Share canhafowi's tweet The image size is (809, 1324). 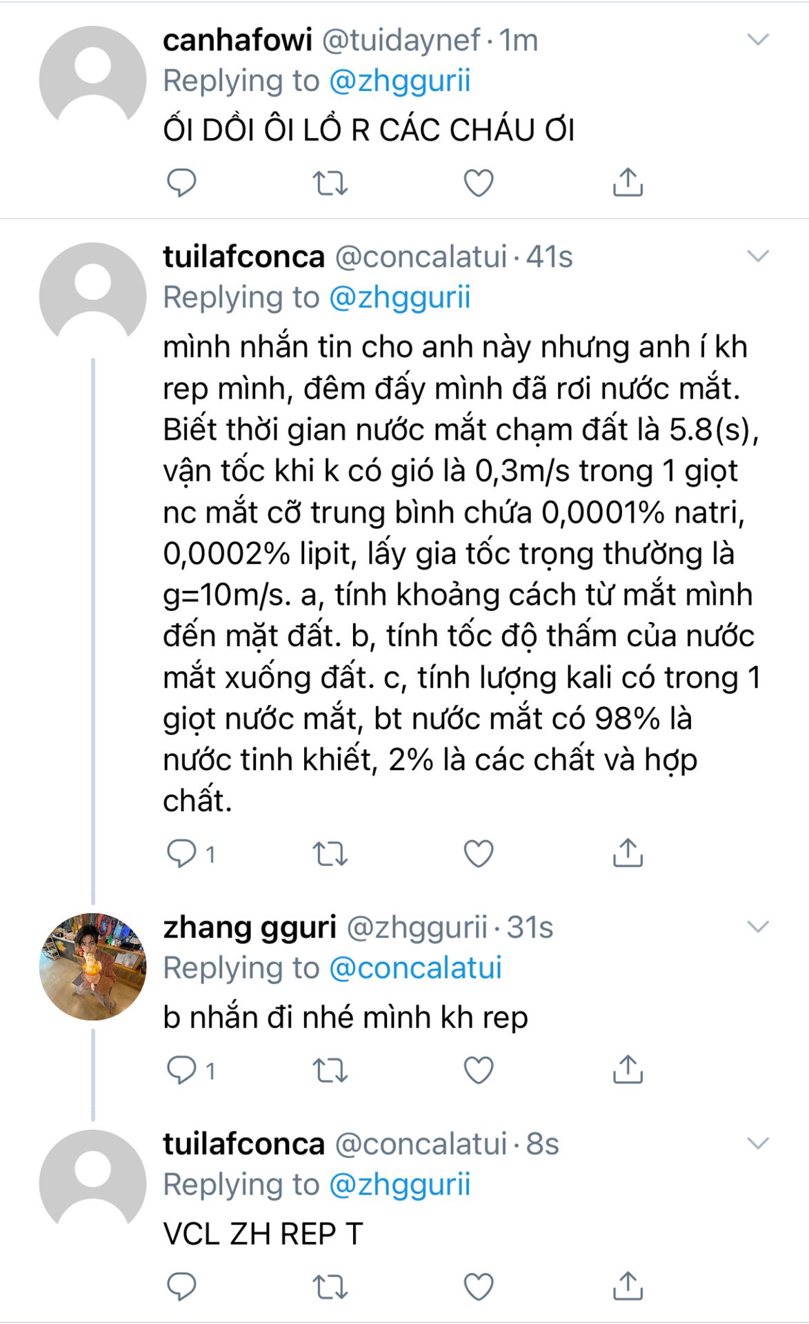tap(628, 183)
